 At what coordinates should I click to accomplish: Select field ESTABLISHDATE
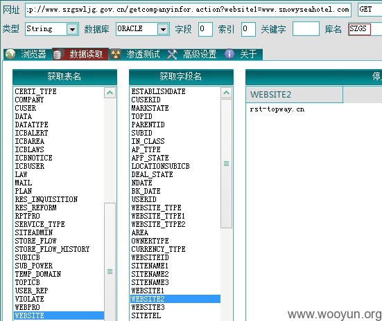tap(158, 91)
